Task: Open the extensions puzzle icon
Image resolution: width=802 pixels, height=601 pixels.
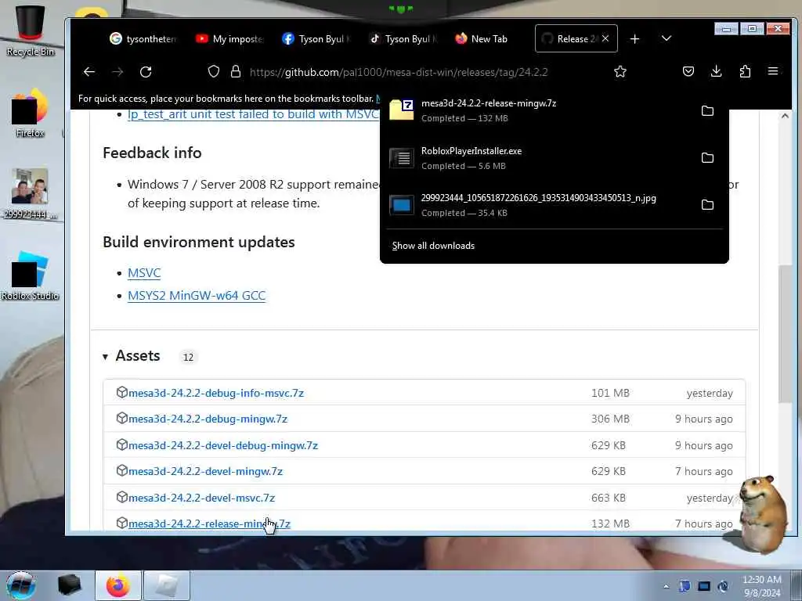Action: click(x=745, y=71)
